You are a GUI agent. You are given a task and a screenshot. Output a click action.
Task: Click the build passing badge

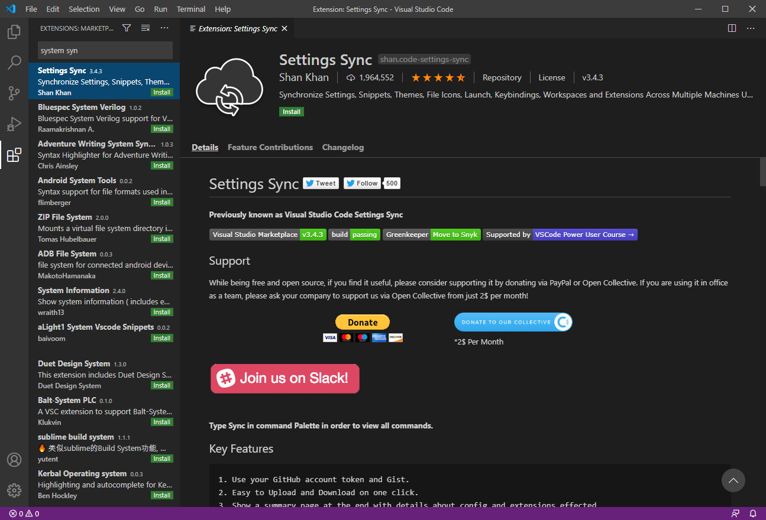(354, 235)
